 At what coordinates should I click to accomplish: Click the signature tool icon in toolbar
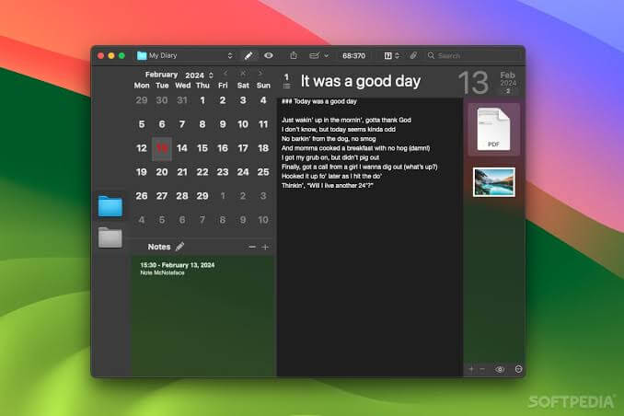pos(315,56)
